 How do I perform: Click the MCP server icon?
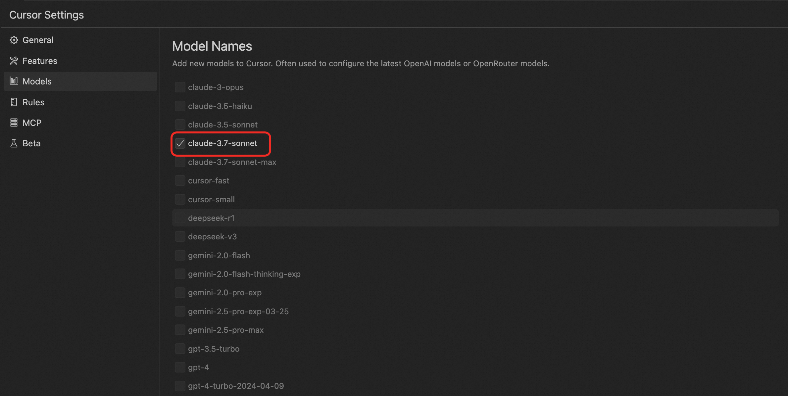pos(14,123)
